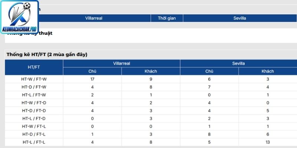
Task: Select the HT-W / FT-D row label
Action: click(x=34, y=103)
